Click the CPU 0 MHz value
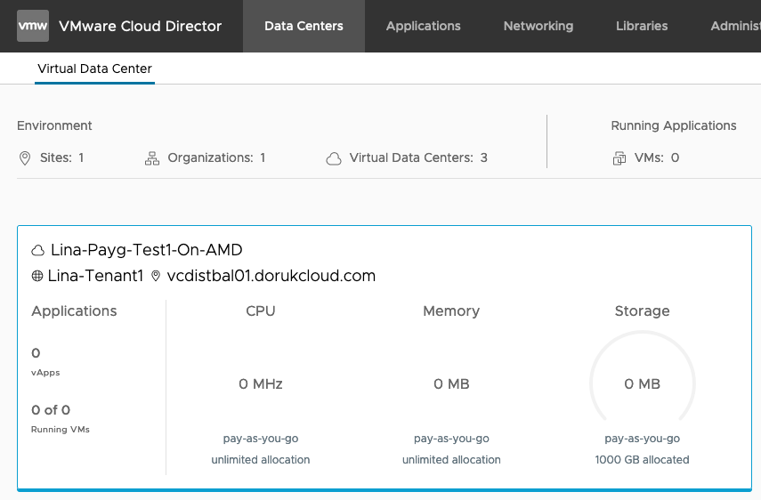Image resolution: width=761 pixels, height=500 pixels. tap(261, 384)
